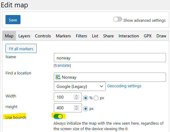Open the Geocoding settings link

pos(124,86)
